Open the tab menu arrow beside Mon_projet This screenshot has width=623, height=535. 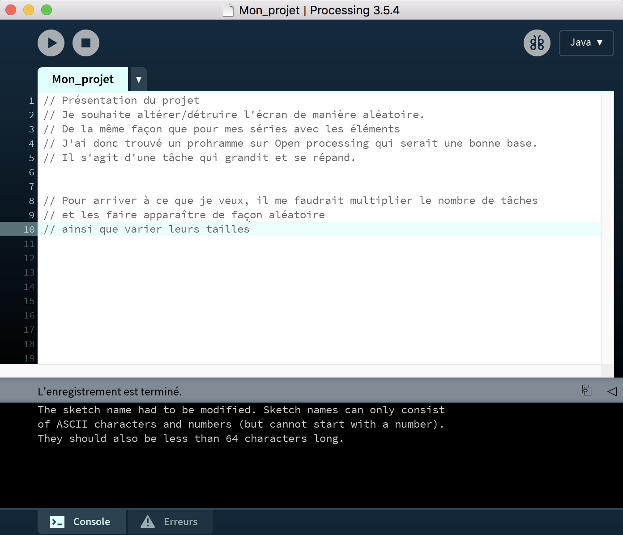pyautogui.click(x=139, y=80)
